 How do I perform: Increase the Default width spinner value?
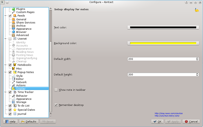coord(197,58)
